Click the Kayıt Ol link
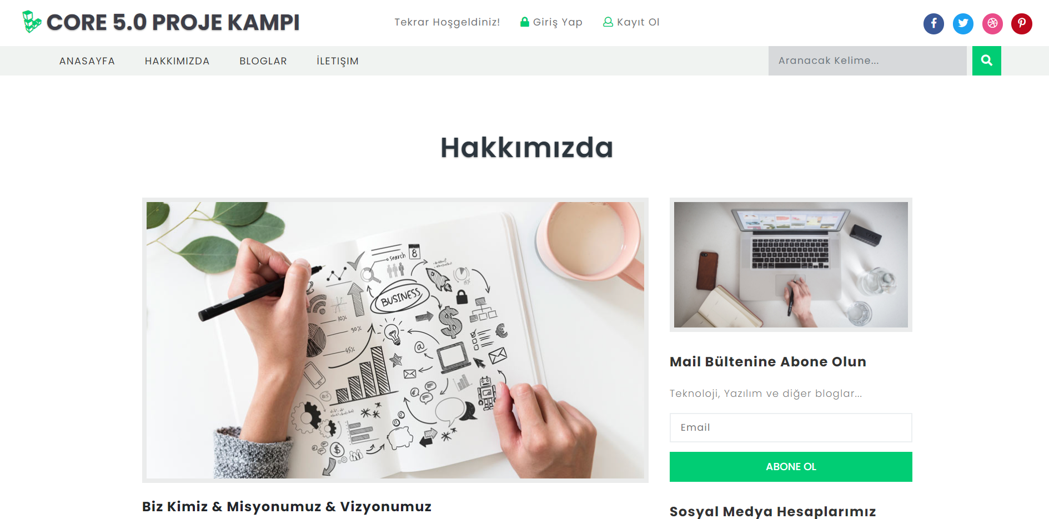The image size is (1049, 519). pyautogui.click(x=638, y=22)
